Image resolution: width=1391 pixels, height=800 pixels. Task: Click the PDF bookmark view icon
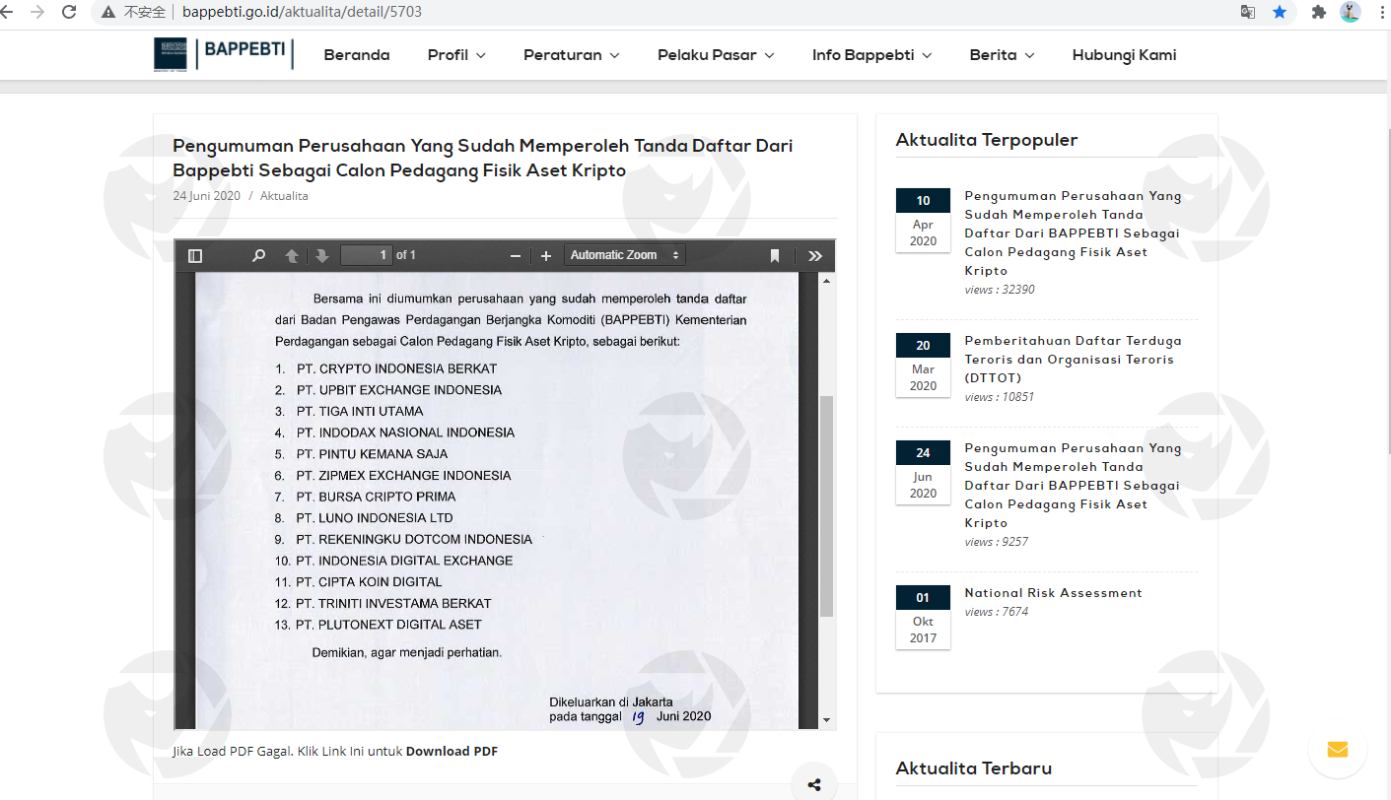click(x=775, y=256)
